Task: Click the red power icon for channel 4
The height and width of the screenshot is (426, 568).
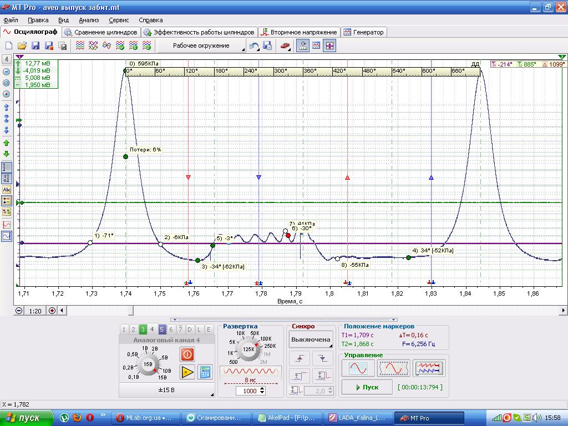Action: (187, 354)
